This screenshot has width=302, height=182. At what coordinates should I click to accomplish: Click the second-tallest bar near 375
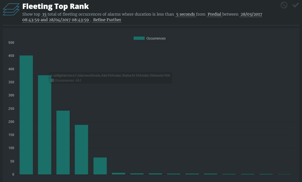coord(45,125)
